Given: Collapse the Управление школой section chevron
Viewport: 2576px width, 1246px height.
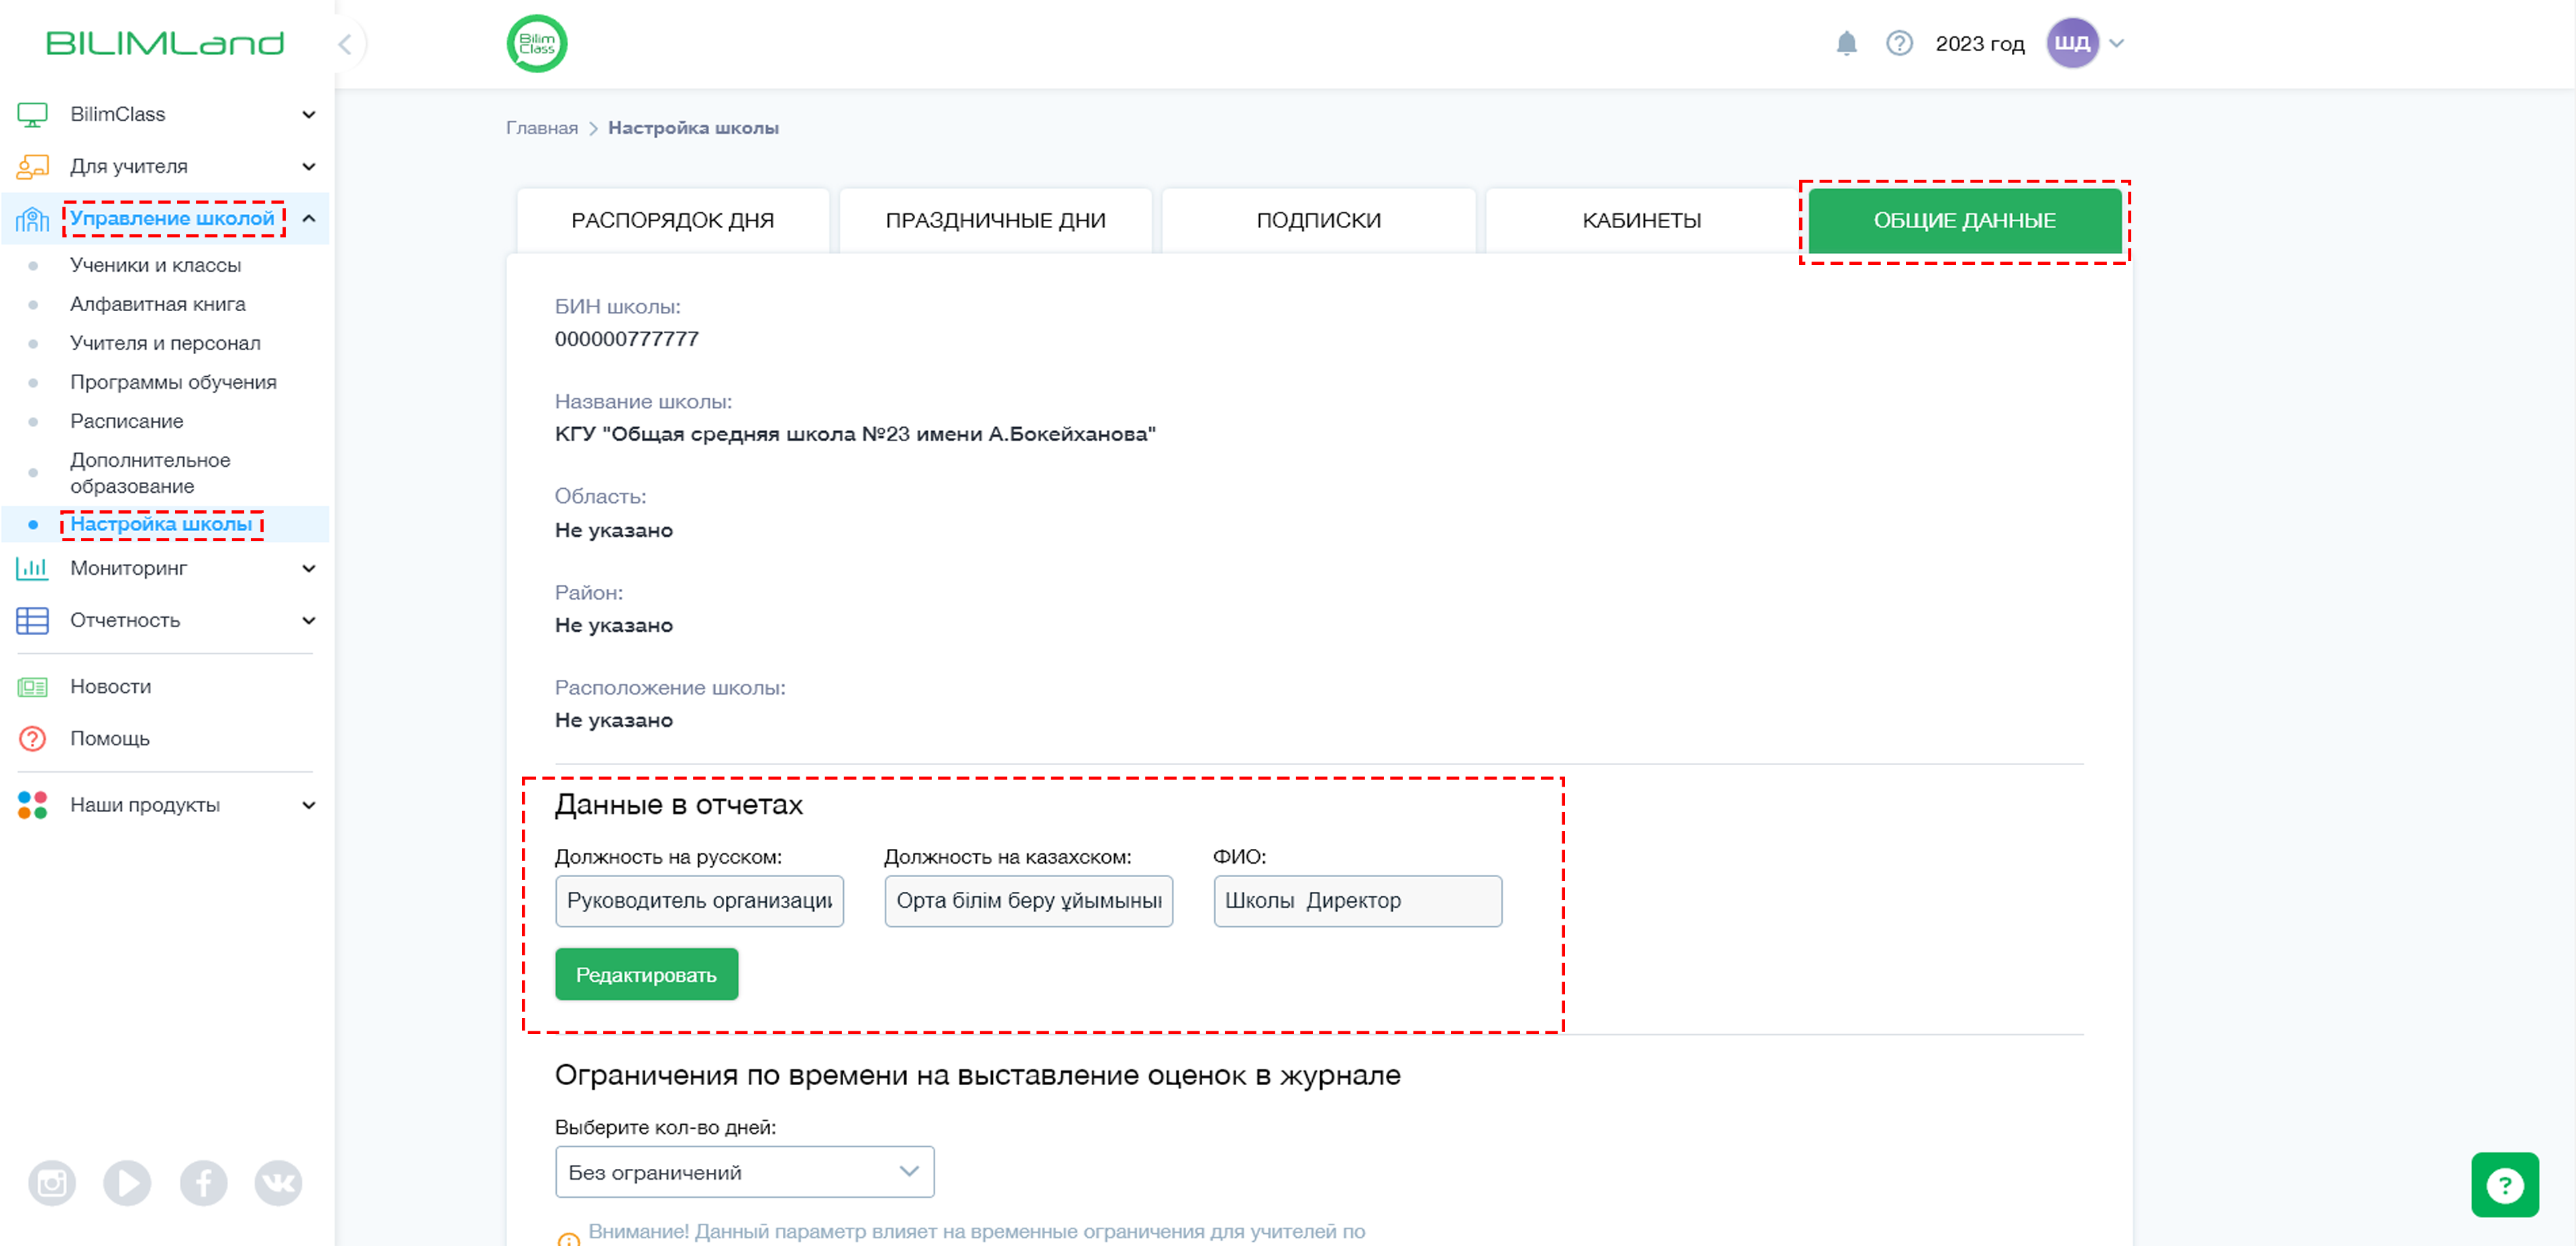Looking at the screenshot, I should click(x=309, y=218).
